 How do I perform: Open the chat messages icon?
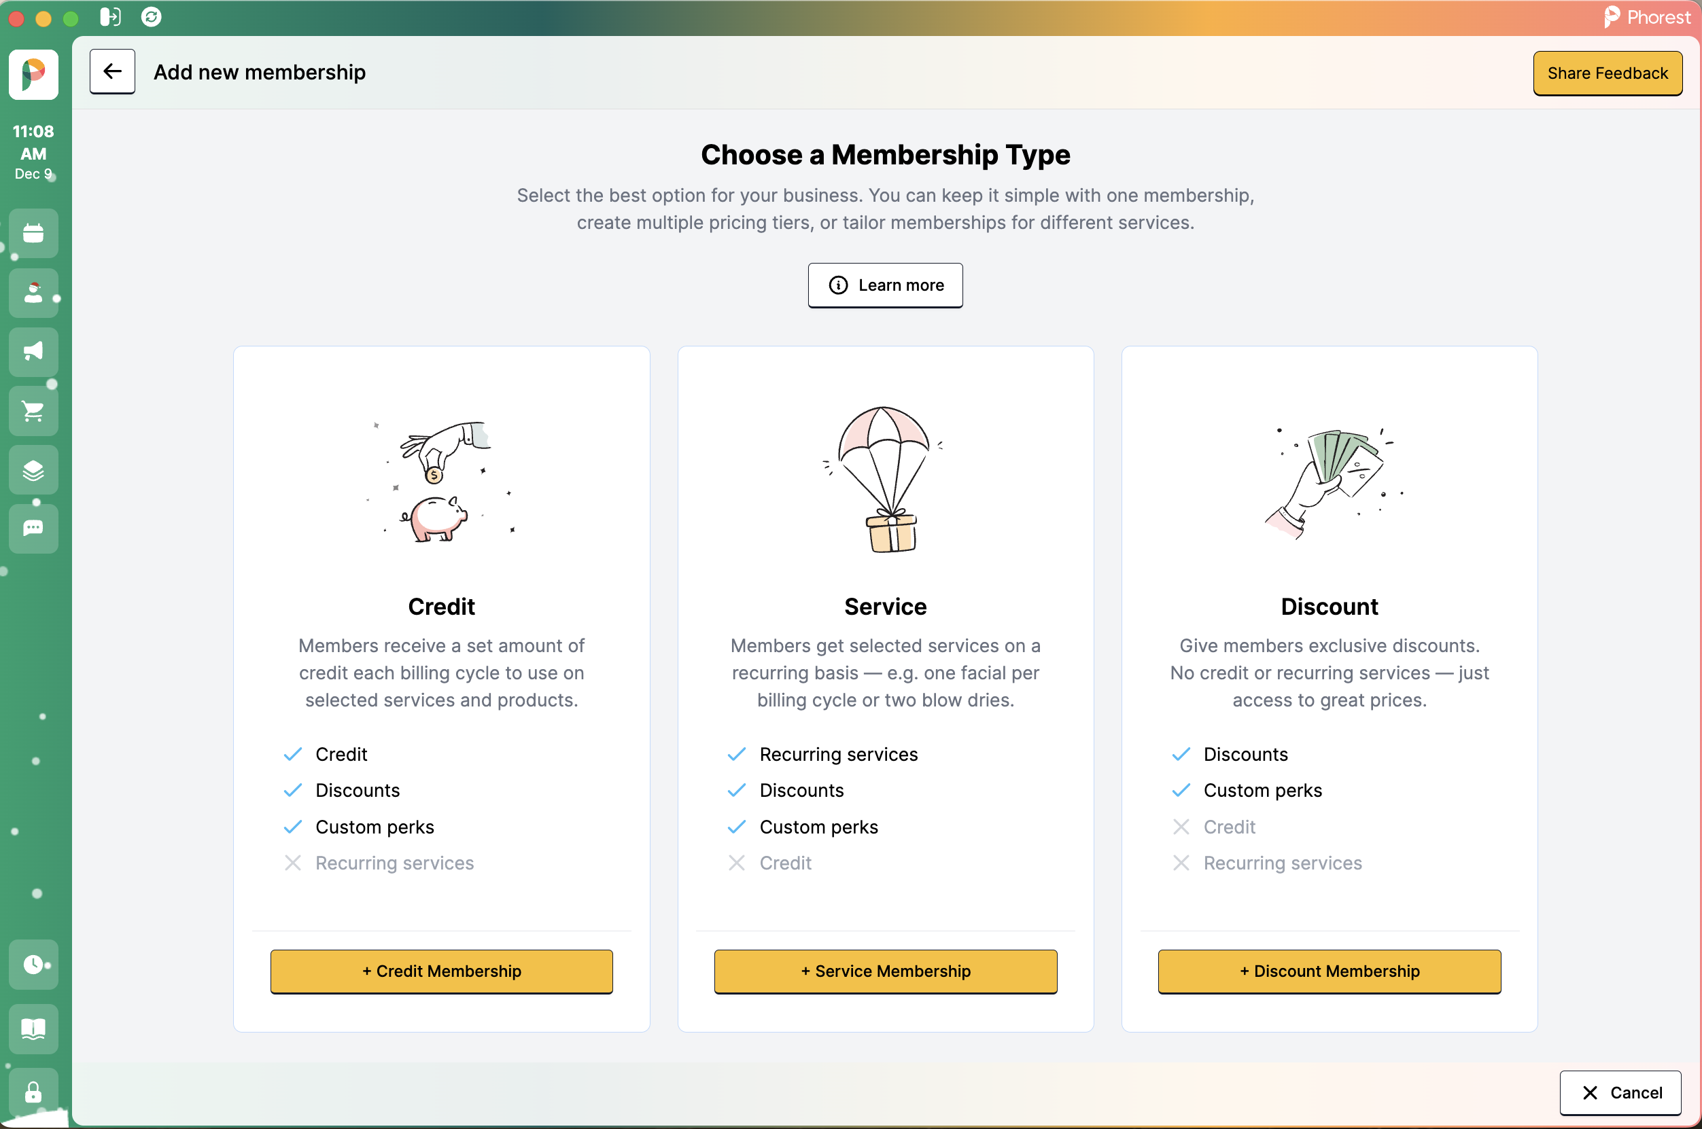pos(34,529)
